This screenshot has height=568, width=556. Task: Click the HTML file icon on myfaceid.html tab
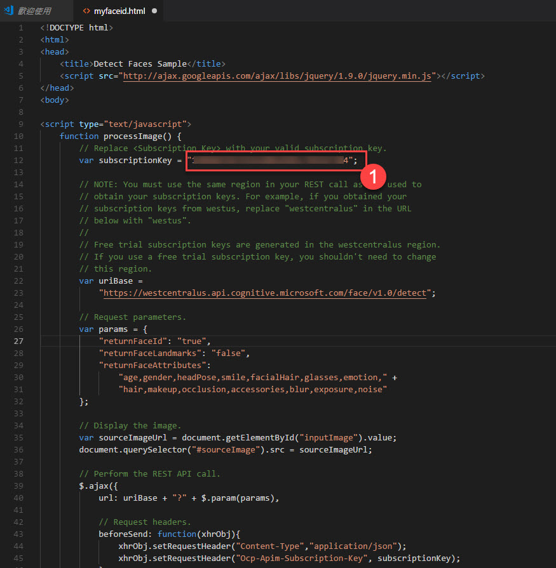click(86, 11)
